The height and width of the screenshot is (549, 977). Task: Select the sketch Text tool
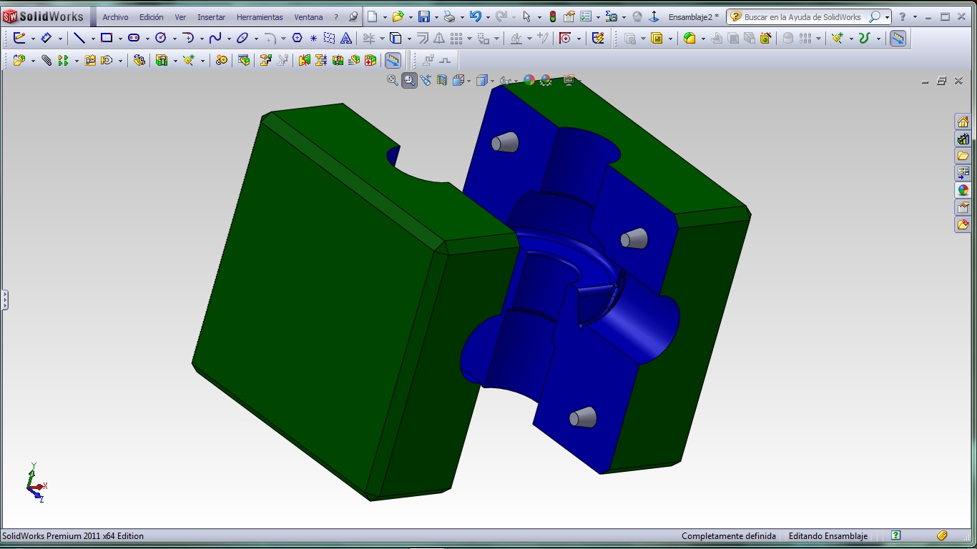[346, 38]
